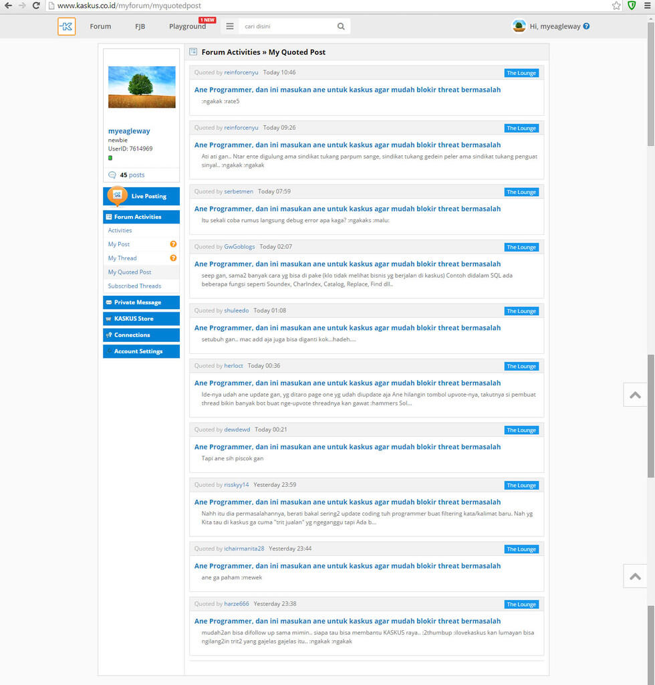Open thread title quoted by GwGoblogs
This screenshot has width=655, height=685.
[x=348, y=264]
